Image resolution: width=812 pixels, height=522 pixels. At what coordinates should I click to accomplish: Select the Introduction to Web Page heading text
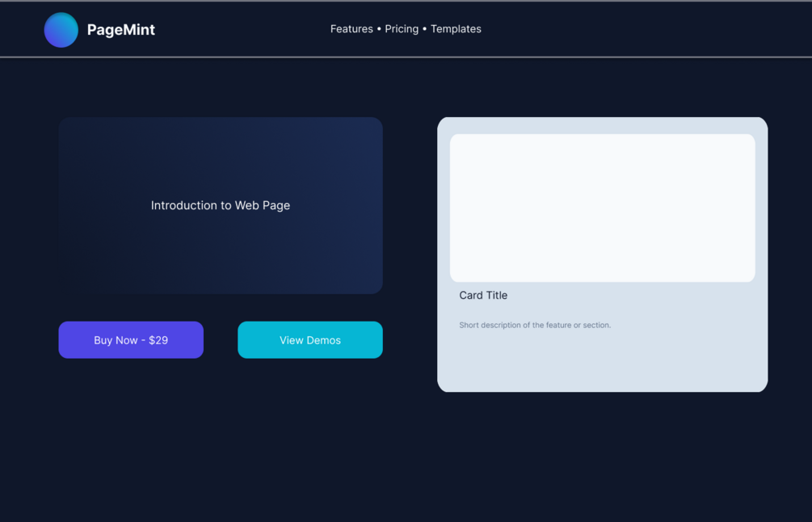[x=221, y=205]
